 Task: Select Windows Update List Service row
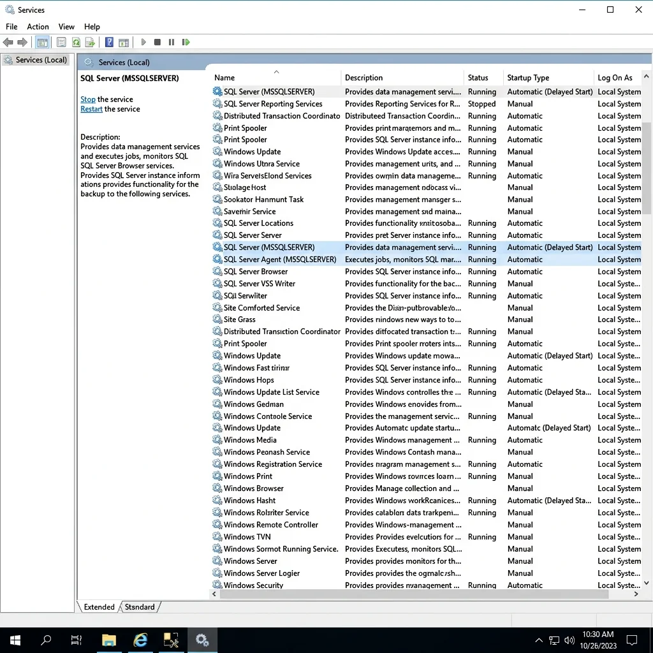point(426,392)
